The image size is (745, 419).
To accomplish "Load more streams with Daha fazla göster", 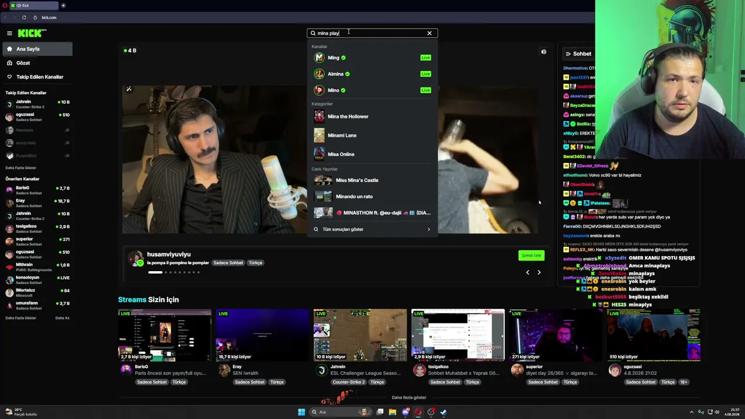I will point(409,397).
